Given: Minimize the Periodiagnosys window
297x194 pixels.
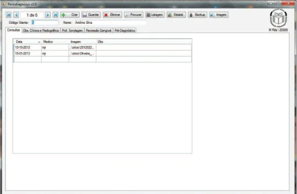Looking at the screenshot, I should (x=271, y=3).
